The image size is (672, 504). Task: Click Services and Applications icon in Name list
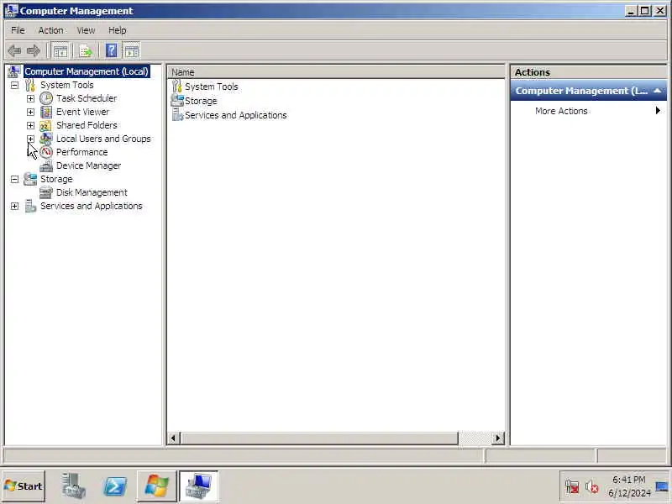177,115
